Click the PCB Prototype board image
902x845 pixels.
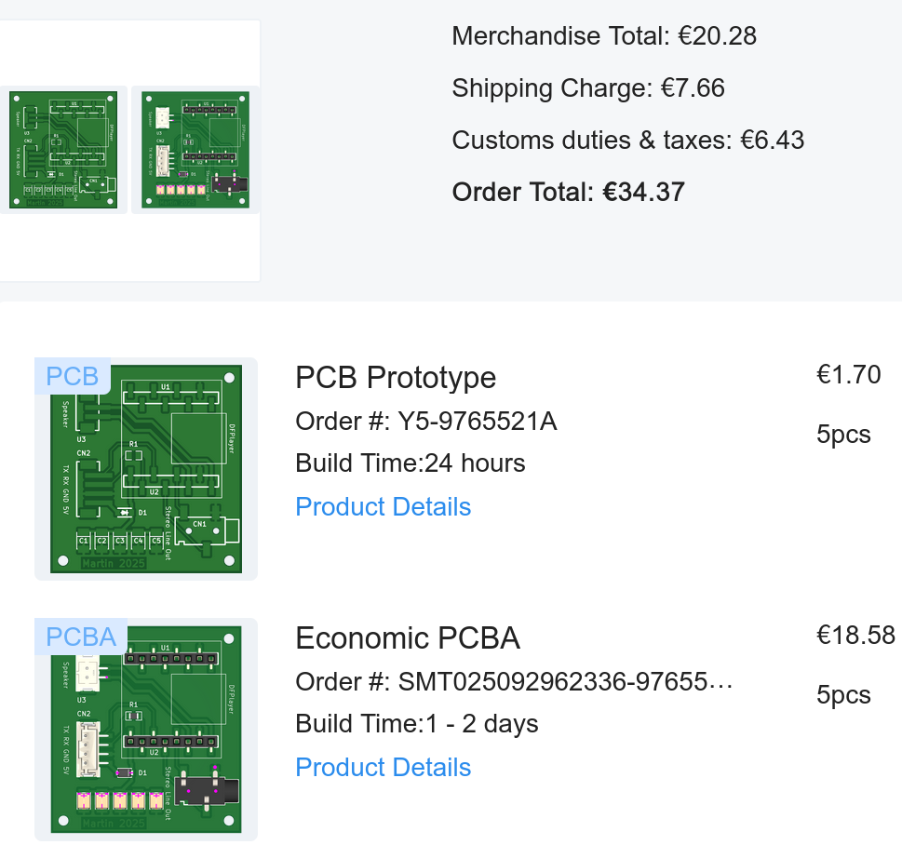click(x=146, y=469)
